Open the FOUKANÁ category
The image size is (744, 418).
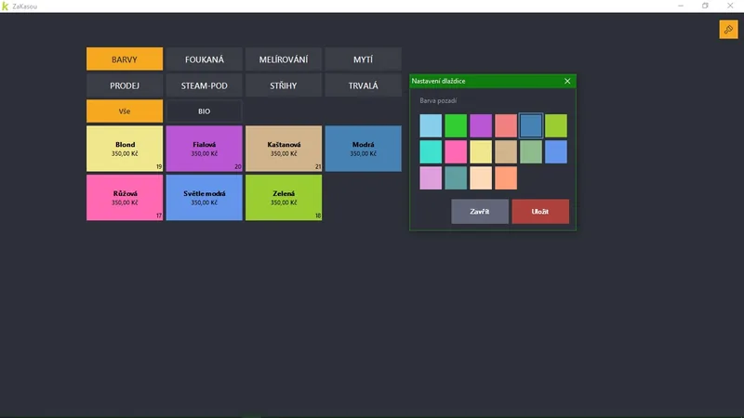coord(204,59)
